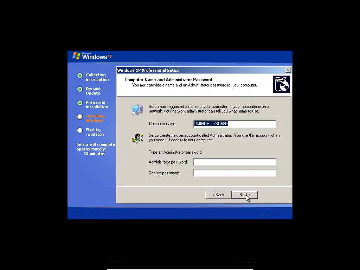
Task: Click the 'Preparing installation' label
Action: click(x=97, y=104)
